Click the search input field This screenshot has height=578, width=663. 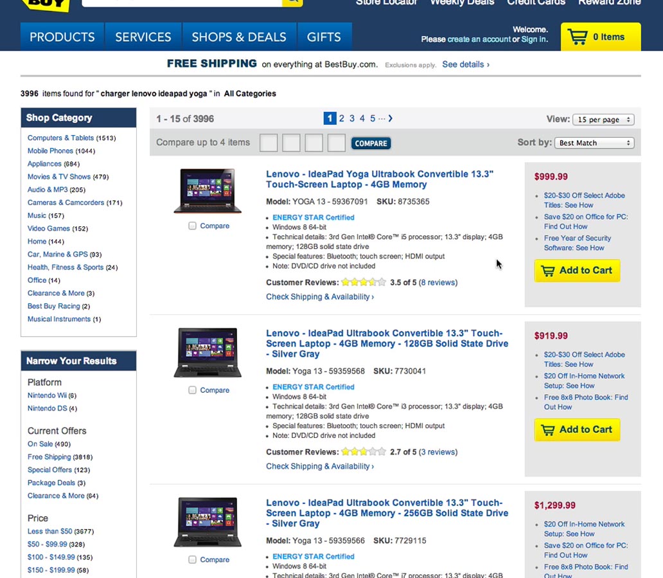point(182,3)
